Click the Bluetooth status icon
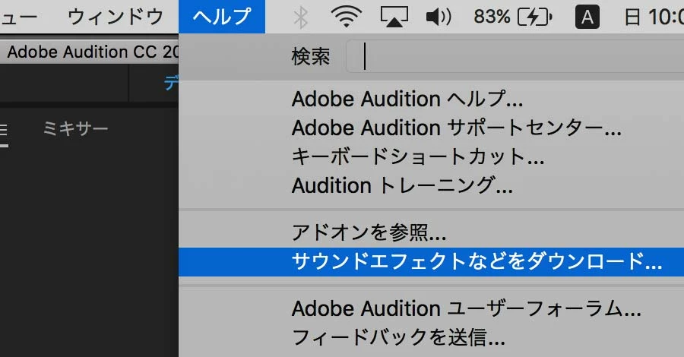 [300, 17]
